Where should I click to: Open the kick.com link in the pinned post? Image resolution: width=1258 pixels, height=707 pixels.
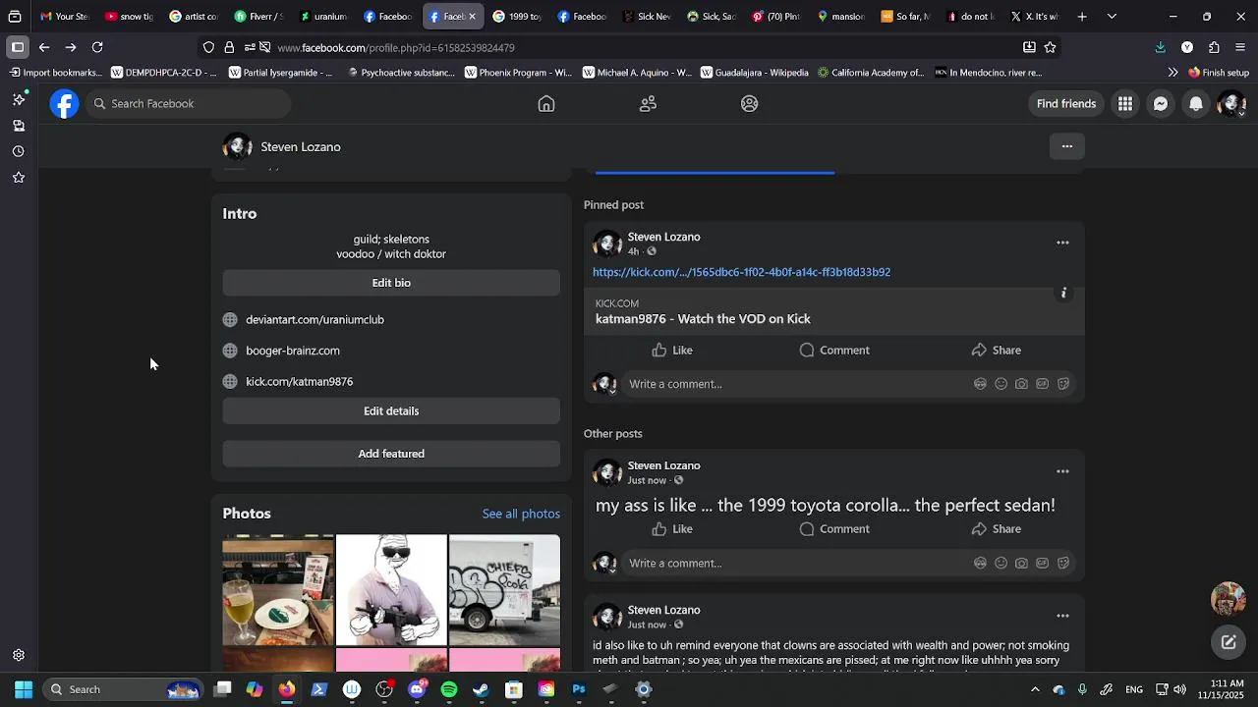741,272
